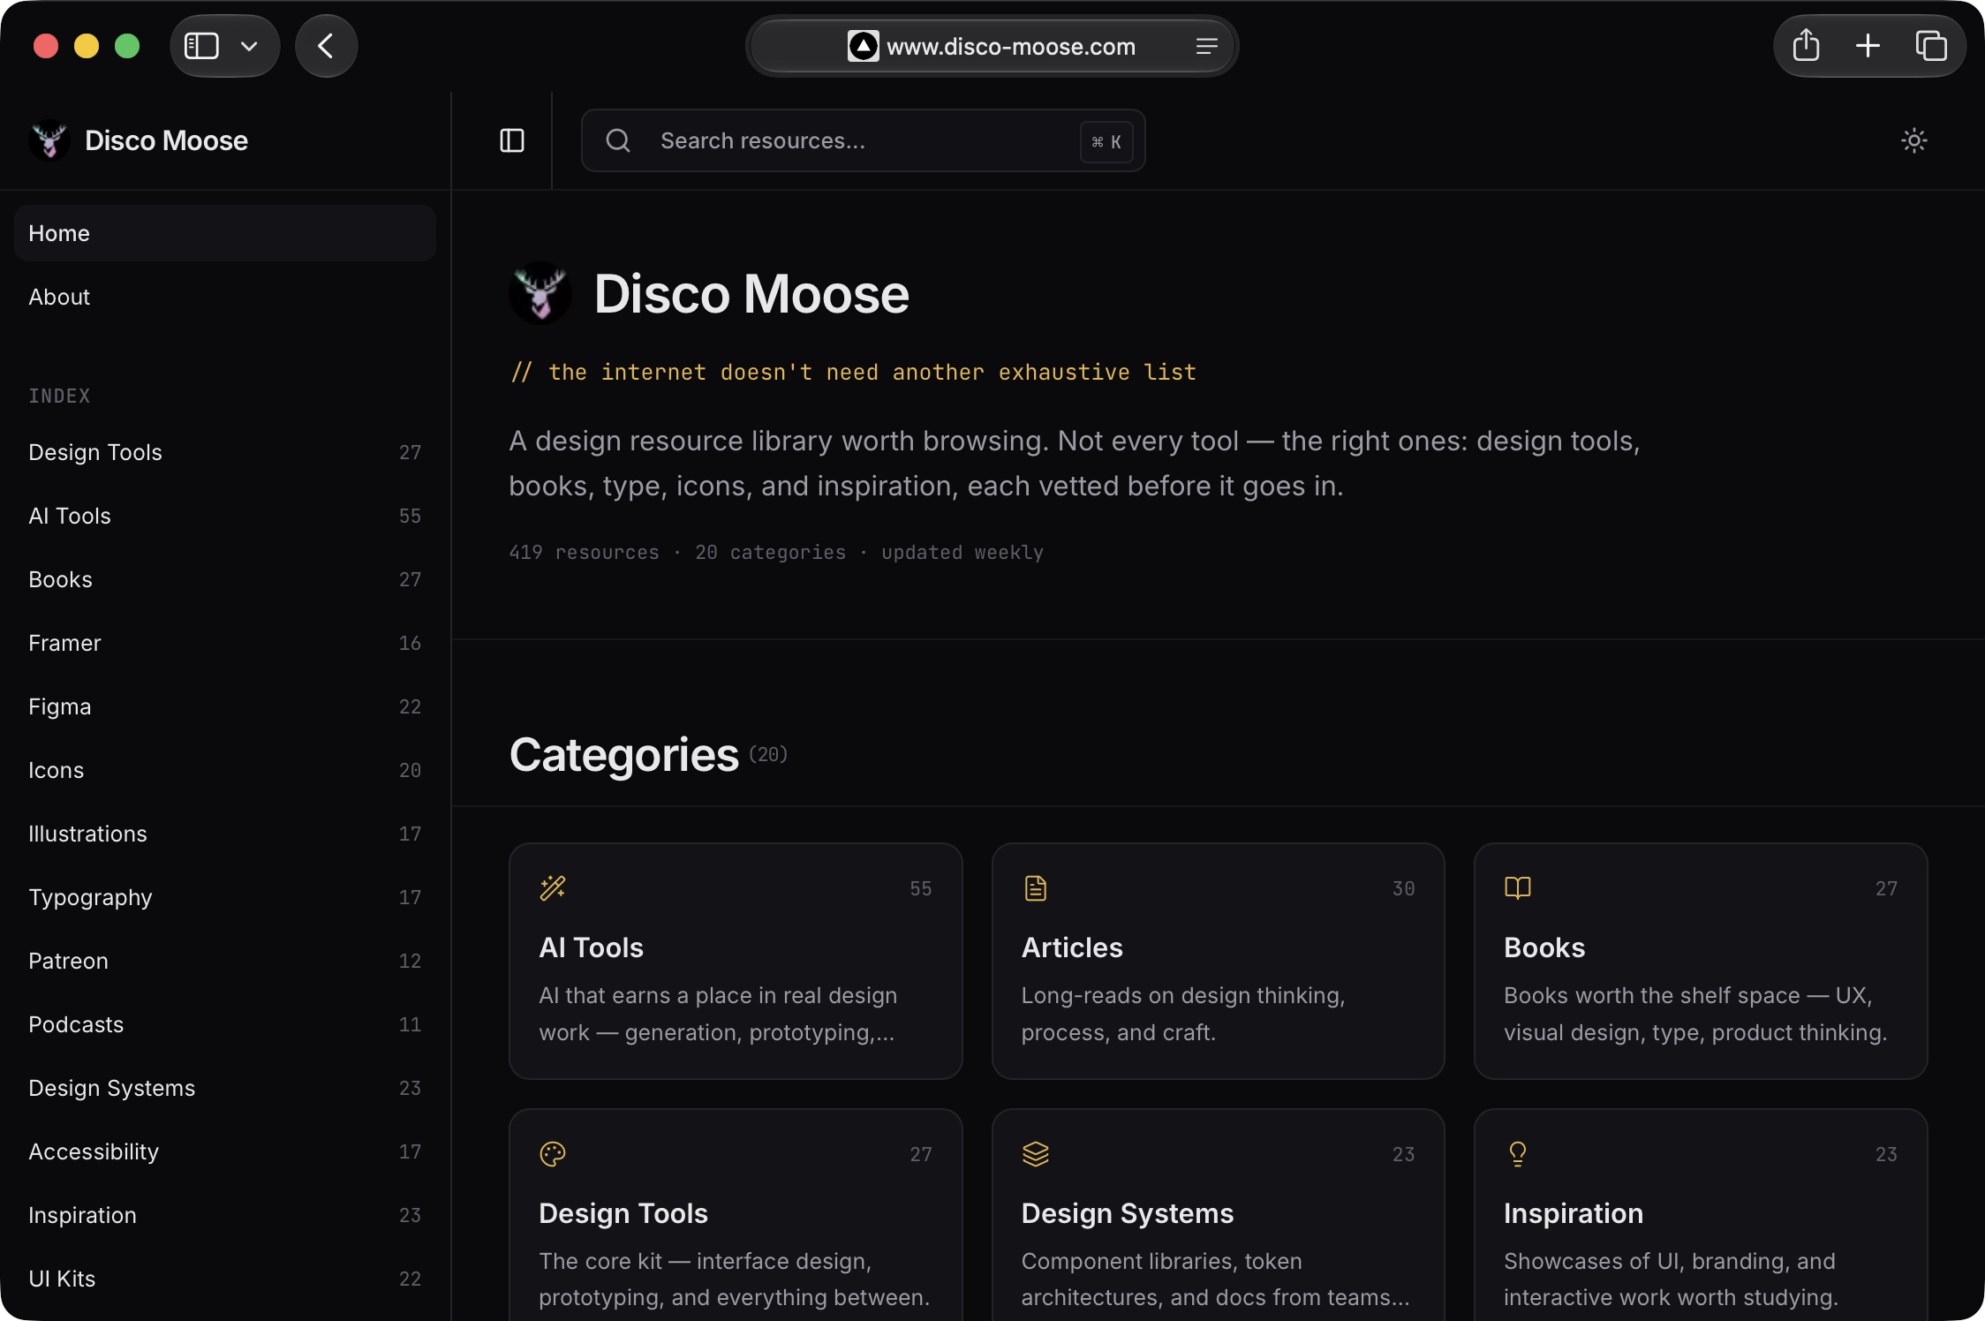This screenshot has width=1985, height=1321.
Task: Click the '419 resources' stats text
Action: tap(584, 553)
